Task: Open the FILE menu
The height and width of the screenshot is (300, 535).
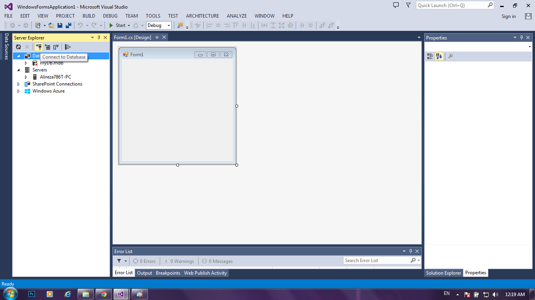Action: (8, 16)
